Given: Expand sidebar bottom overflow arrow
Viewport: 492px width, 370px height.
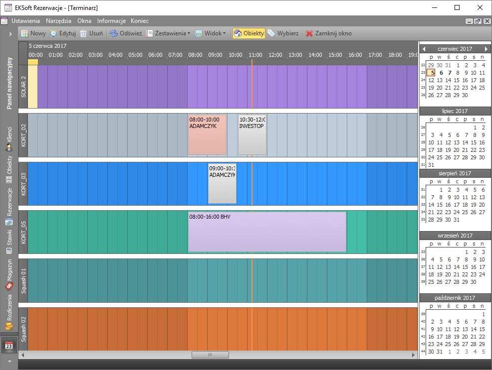Looking at the screenshot, I should [x=9, y=361].
